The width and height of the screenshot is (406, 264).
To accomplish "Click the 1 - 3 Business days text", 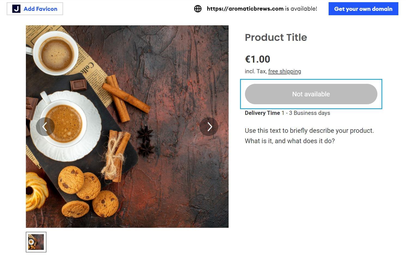I will click(306, 113).
